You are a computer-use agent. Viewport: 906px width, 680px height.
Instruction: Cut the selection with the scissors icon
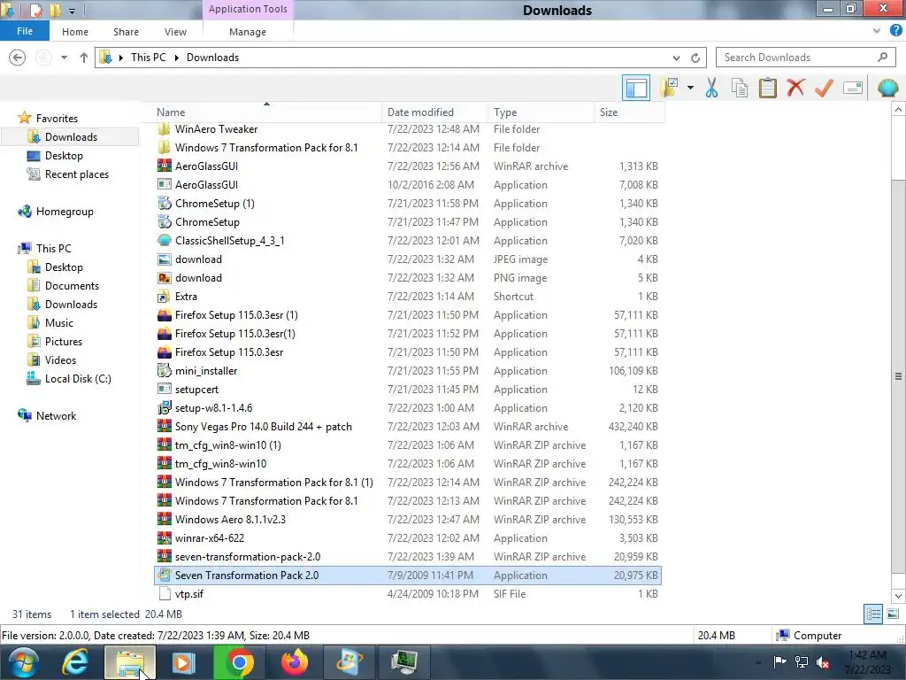click(711, 88)
